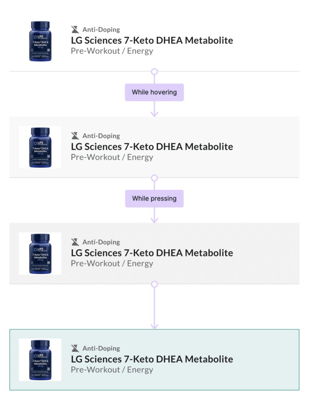Click Anti-Doping icon in selected teal row
Image resolution: width=309 pixels, height=400 pixels.
pyautogui.click(x=75, y=348)
